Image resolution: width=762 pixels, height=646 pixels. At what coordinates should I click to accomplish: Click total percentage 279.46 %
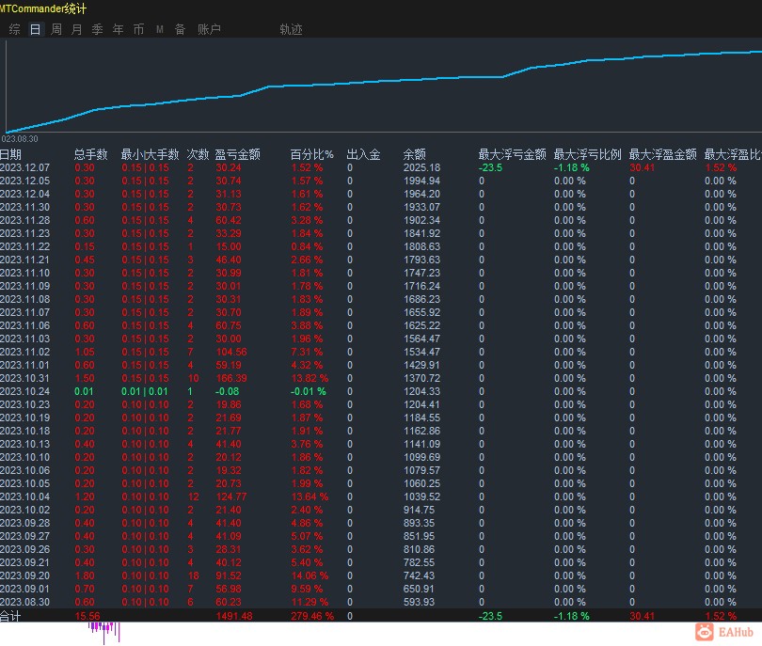click(x=312, y=616)
